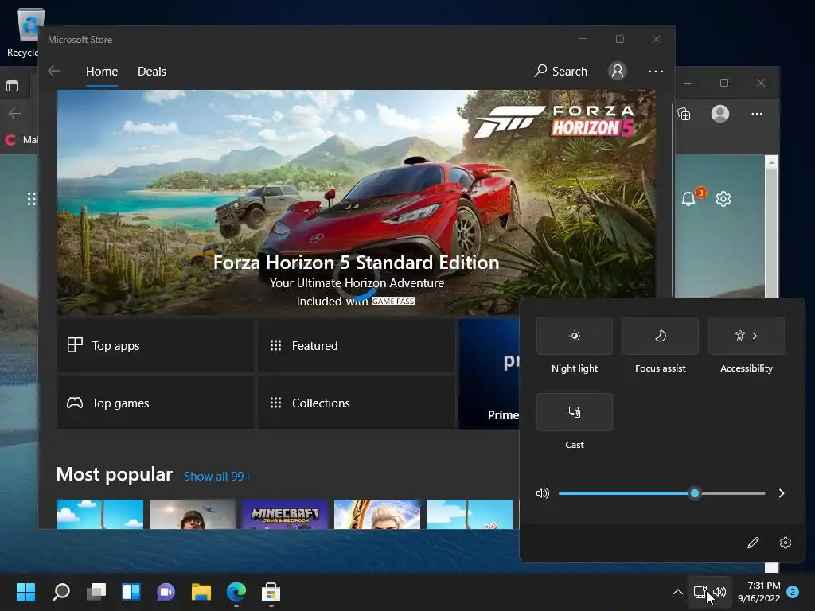Open the Forza Horizon 5 banner
This screenshot has height=611, width=815.
coord(356,202)
